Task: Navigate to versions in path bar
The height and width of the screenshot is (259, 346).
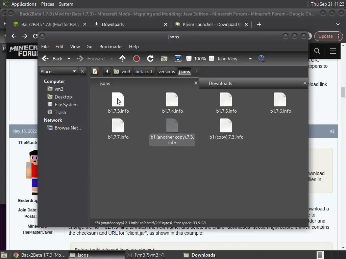Action: pyautogui.click(x=167, y=71)
